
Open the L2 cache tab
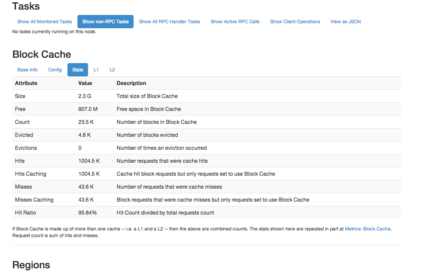[x=112, y=70]
